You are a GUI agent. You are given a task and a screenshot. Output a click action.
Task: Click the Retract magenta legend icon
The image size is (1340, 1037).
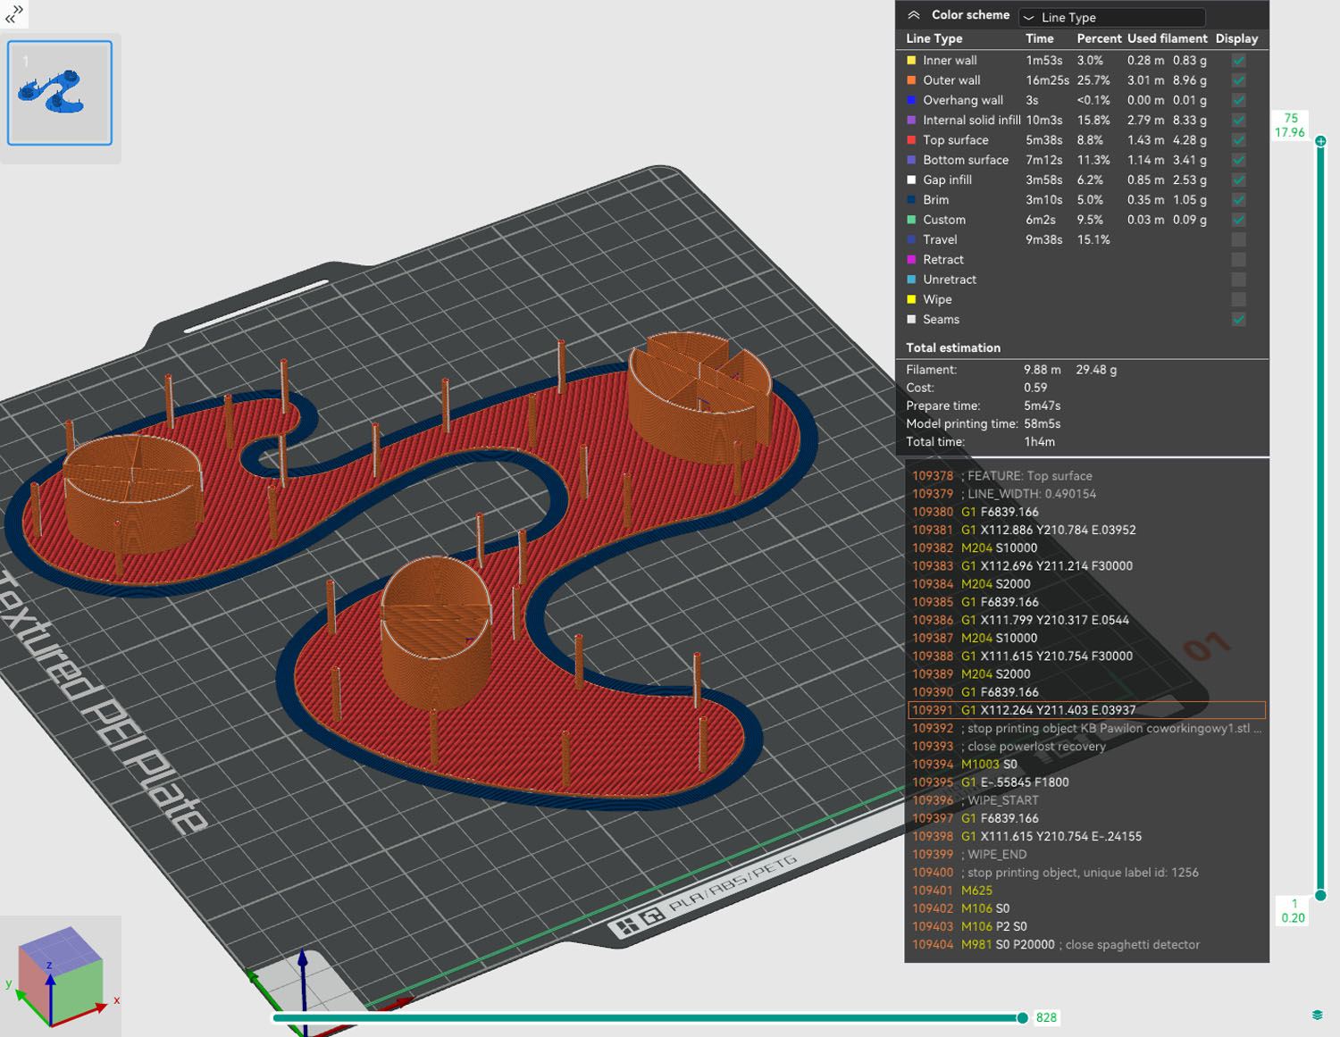[911, 260]
